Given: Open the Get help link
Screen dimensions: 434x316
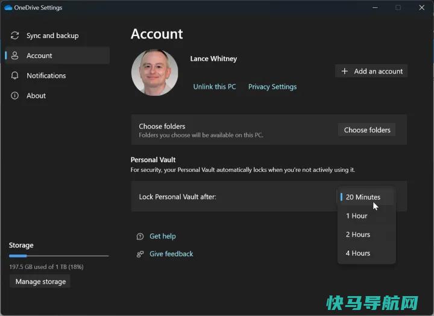Looking at the screenshot, I should pyautogui.click(x=163, y=236).
